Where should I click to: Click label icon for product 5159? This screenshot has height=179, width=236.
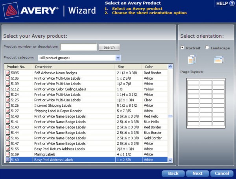point(8,154)
